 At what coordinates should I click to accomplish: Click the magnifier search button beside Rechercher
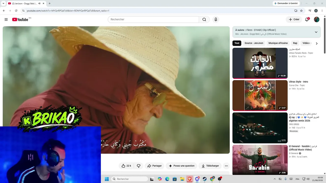pos(204,20)
